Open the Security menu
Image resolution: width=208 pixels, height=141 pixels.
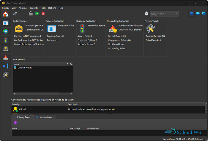34,8
